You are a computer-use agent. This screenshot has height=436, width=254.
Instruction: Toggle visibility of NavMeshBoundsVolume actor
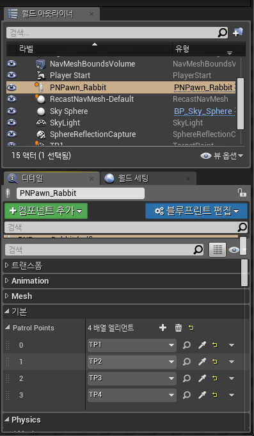pyautogui.click(x=12, y=64)
